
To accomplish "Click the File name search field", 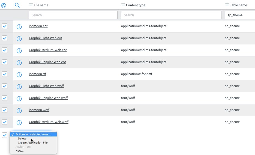I will [x=73, y=15].
